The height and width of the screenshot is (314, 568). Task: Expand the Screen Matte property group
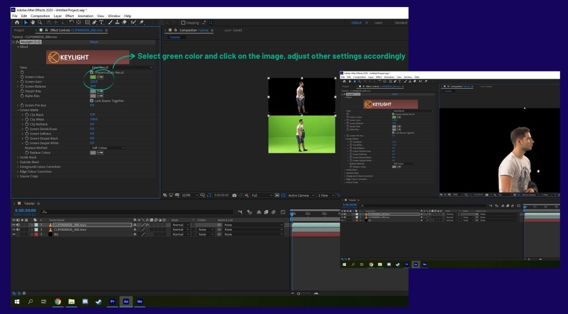tap(18, 109)
